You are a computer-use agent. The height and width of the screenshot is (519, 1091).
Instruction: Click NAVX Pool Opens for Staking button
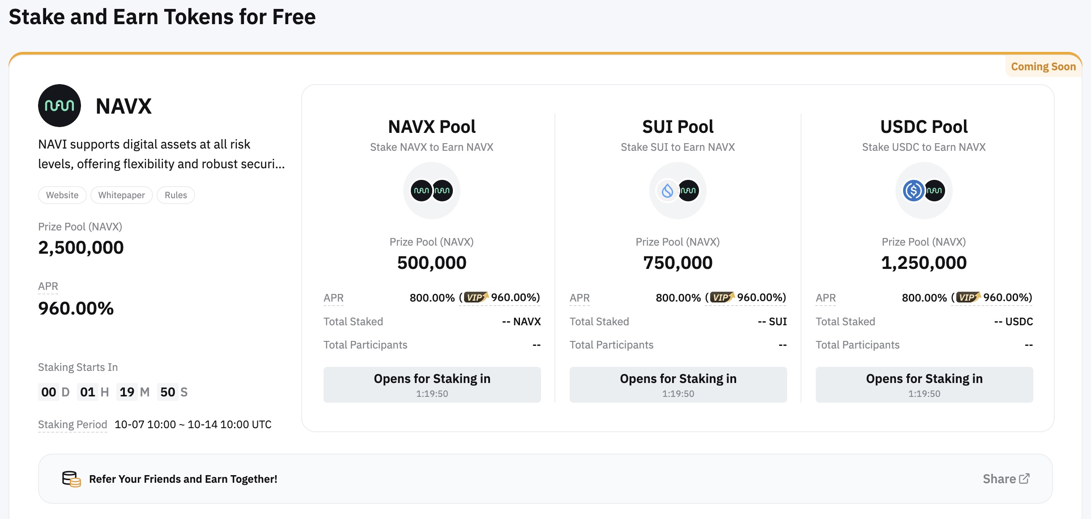tap(432, 385)
